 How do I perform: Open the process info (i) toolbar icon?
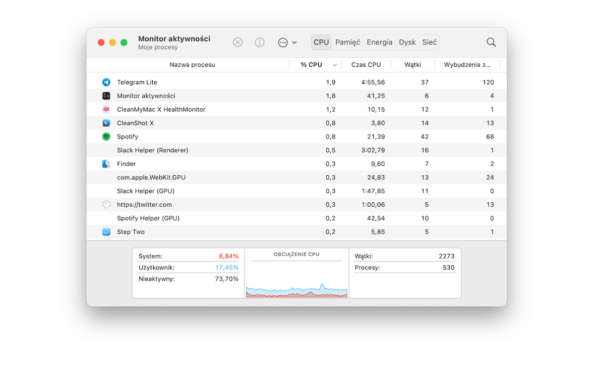[x=259, y=43]
